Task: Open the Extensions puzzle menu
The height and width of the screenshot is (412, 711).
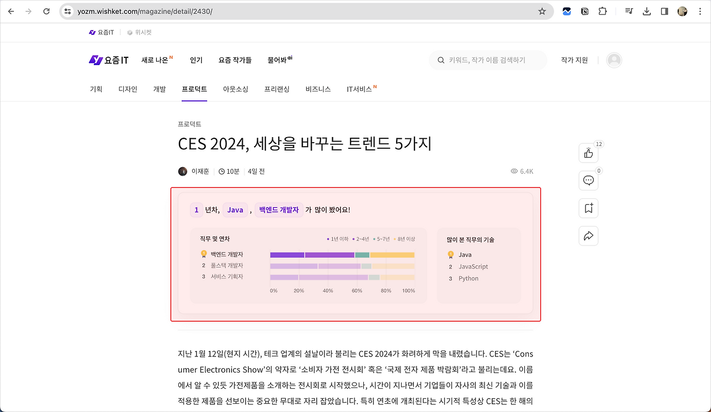Action: [603, 11]
